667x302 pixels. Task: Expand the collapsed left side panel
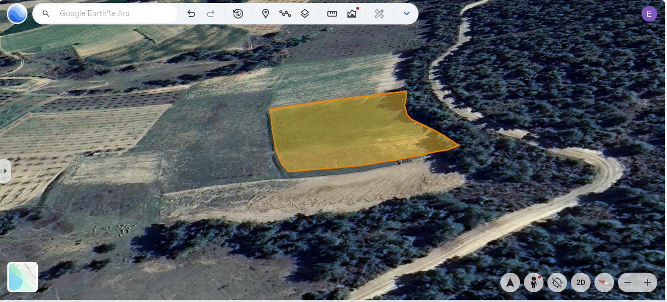[x=5, y=171]
